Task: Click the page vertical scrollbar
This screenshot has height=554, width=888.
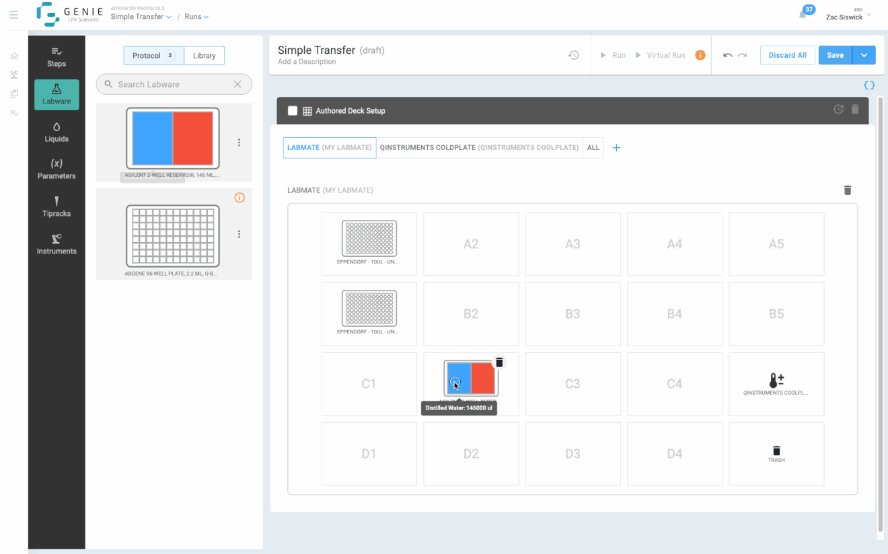Action: point(881,316)
